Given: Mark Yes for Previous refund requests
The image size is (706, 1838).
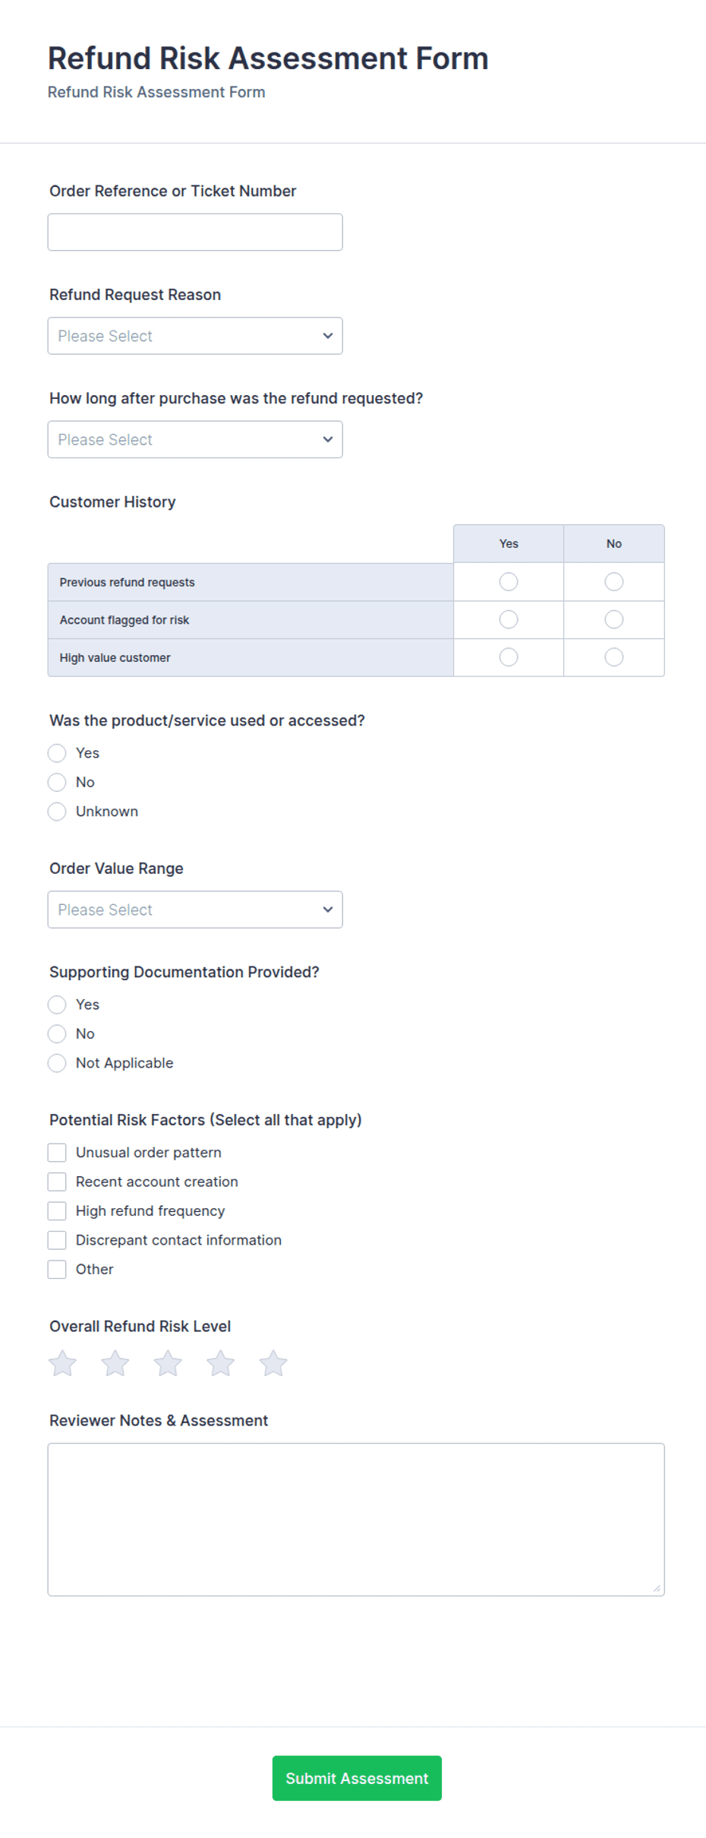Looking at the screenshot, I should pyautogui.click(x=509, y=582).
